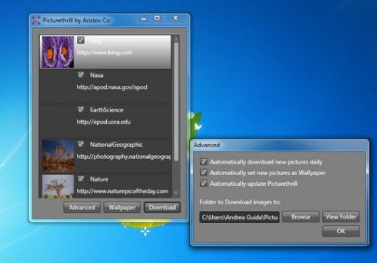Click the Advanced dialog title bar
Image resolution: width=377 pixels, height=263 pixels.
(280, 145)
